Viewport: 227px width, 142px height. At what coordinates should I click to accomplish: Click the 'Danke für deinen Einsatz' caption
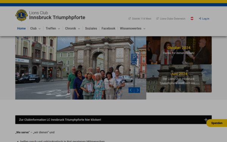click(x=179, y=53)
